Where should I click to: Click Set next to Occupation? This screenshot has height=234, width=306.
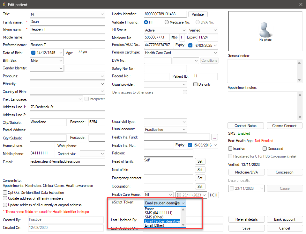click(x=200, y=186)
